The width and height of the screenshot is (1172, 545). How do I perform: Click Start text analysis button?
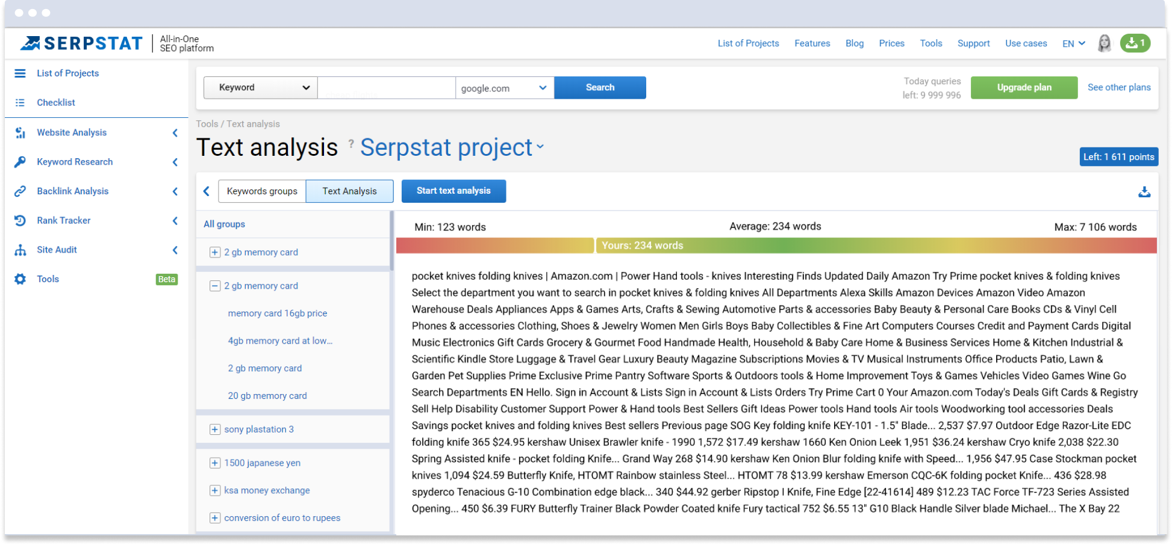click(454, 191)
